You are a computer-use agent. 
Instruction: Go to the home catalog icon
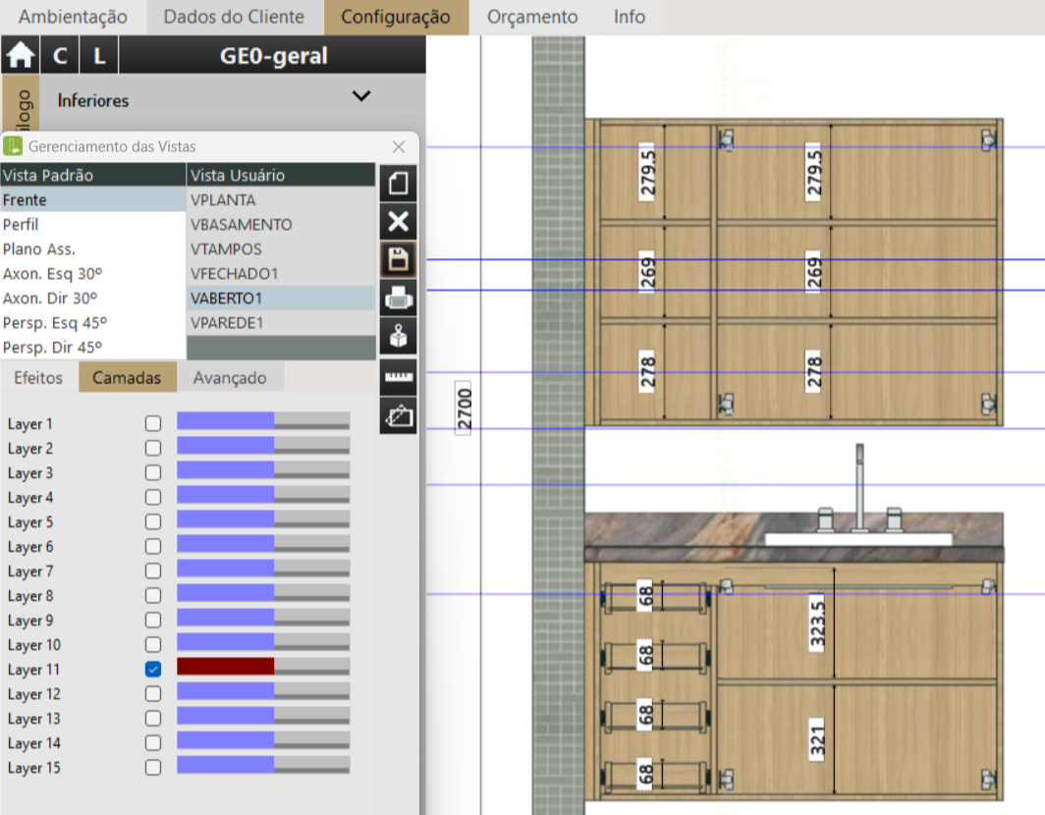click(20, 56)
